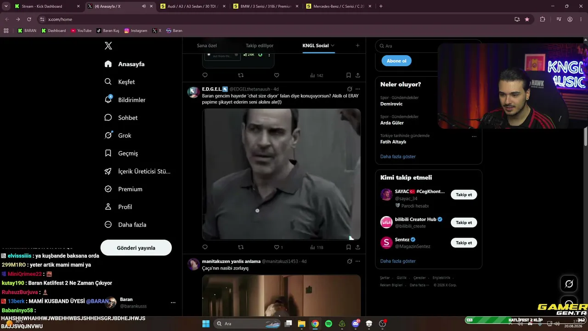
Task: Repost the post with 142 views
Action: coord(241,75)
